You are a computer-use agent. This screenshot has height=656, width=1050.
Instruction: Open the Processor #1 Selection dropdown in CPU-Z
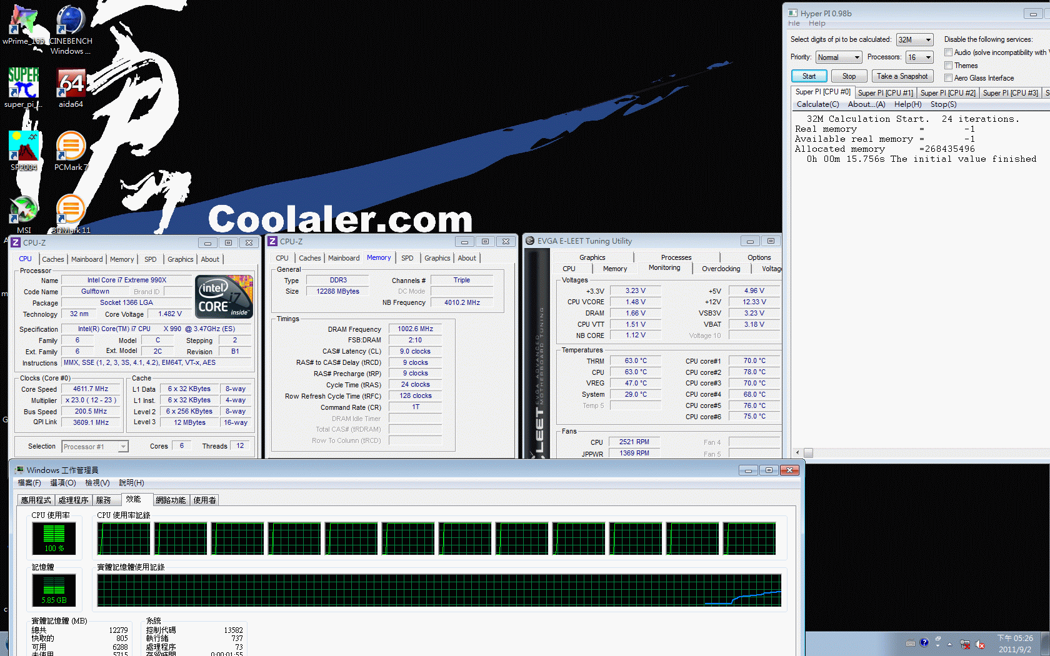click(x=95, y=447)
